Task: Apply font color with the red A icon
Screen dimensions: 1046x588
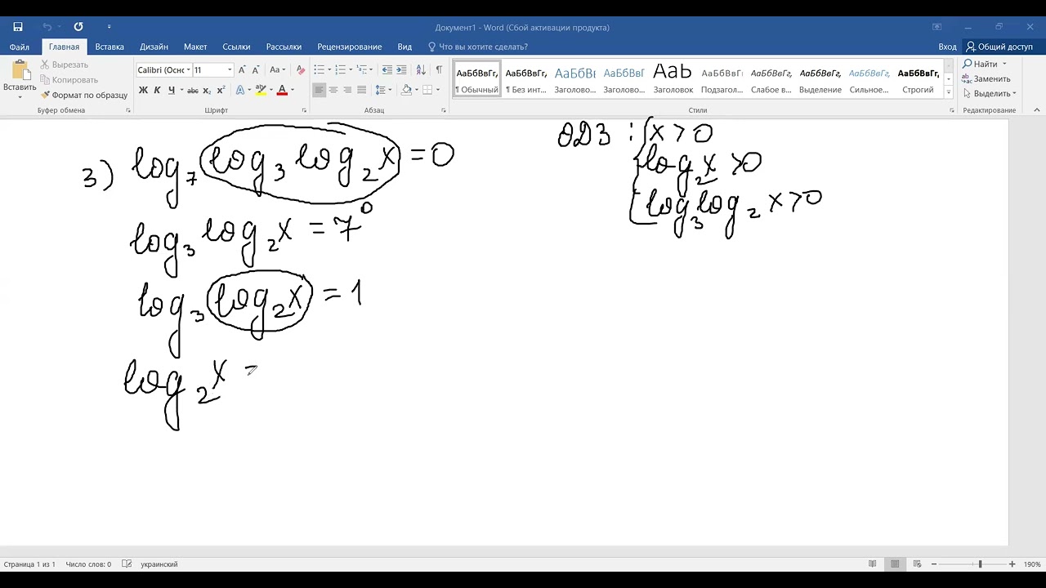Action: click(x=282, y=90)
